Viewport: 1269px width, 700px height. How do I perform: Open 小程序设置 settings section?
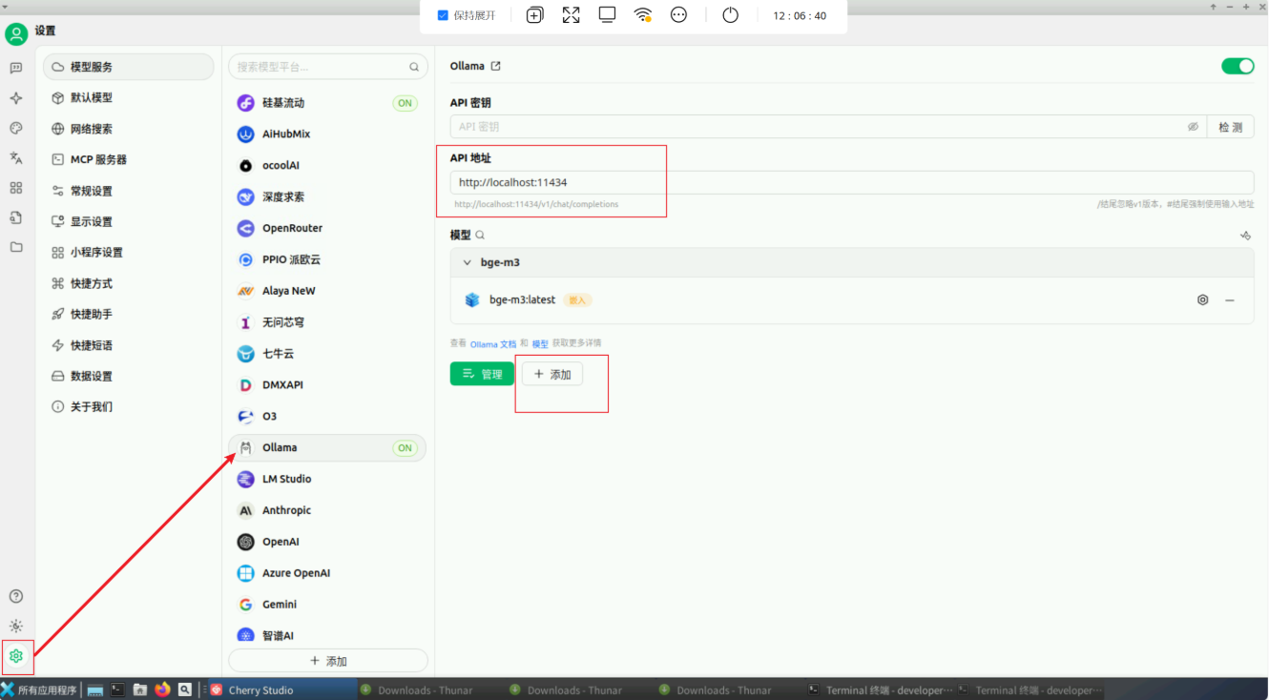pos(128,252)
